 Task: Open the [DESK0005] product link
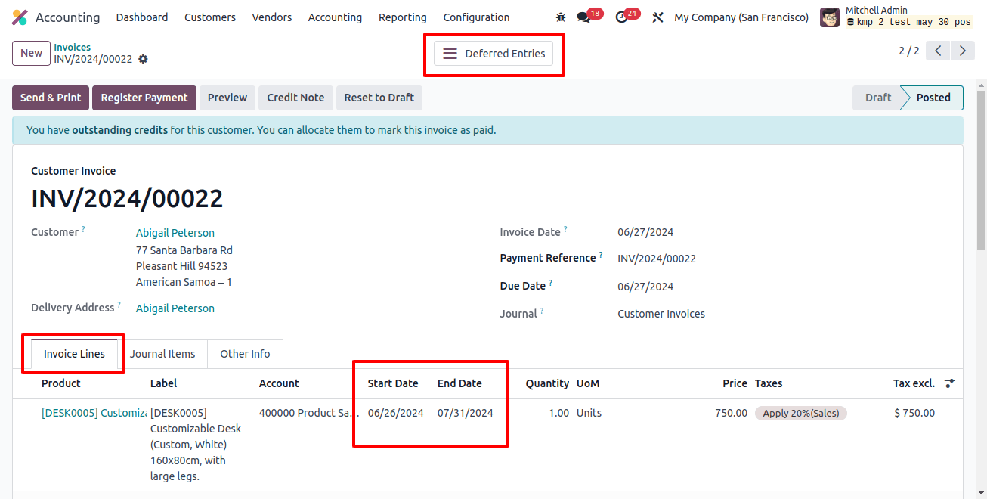click(x=94, y=413)
